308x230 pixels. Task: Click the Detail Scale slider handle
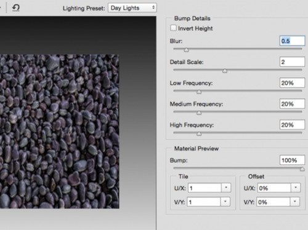pyautogui.click(x=225, y=71)
